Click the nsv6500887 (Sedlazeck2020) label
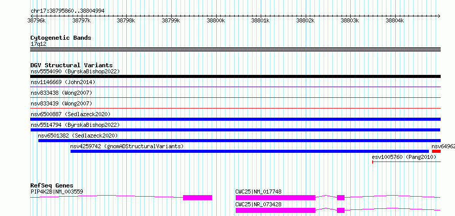 71,114
